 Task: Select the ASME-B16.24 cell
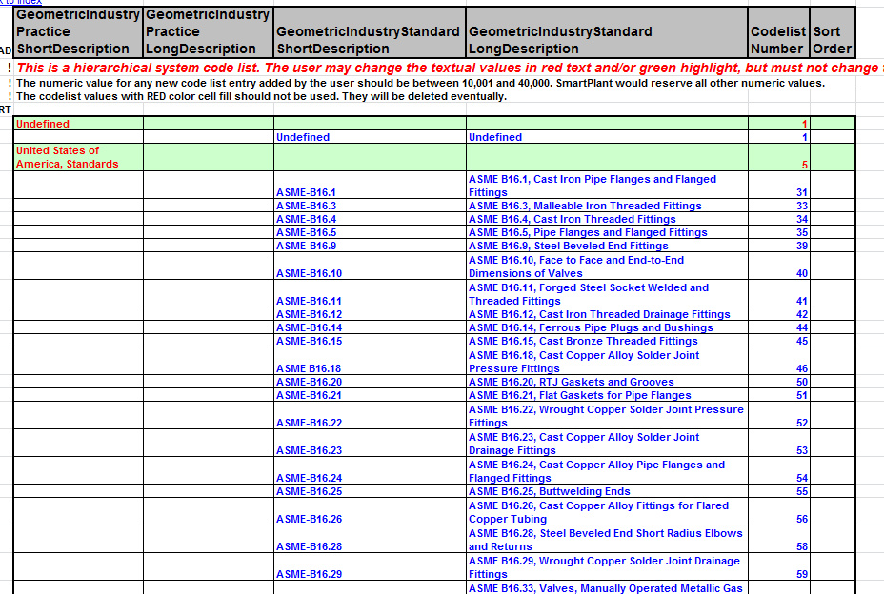coord(370,470)
